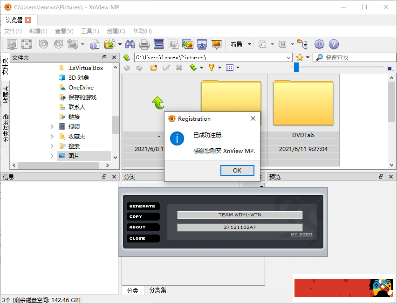
Task: Click the green go-up-folder arrow beside address bar
Action: [127, 57]
